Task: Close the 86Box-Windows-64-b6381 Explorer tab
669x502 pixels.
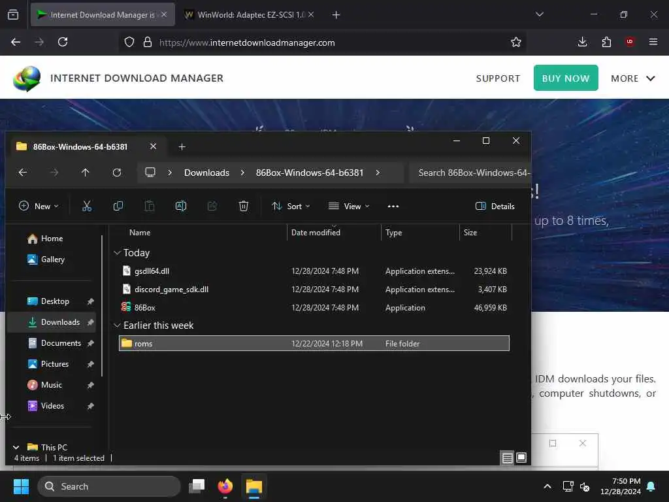Action: (153, 146)
